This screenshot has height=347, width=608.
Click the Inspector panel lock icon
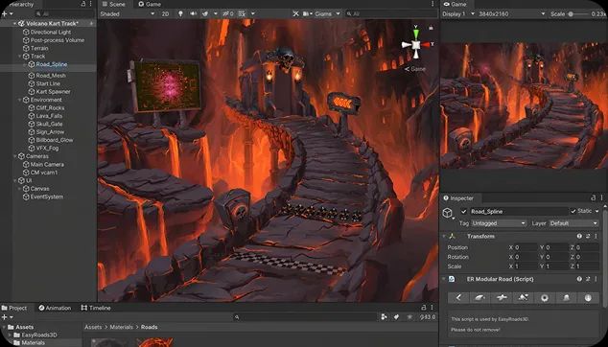click(x=594, y=197)
